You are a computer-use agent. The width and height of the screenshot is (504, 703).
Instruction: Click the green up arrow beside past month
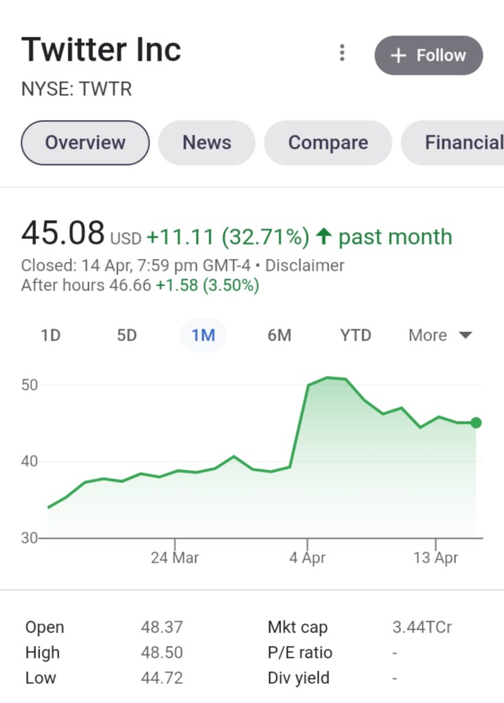324,237
